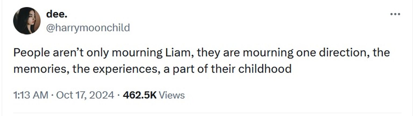
Task: Open the 1:13 AM timestamp link
Action: (31, 95)
